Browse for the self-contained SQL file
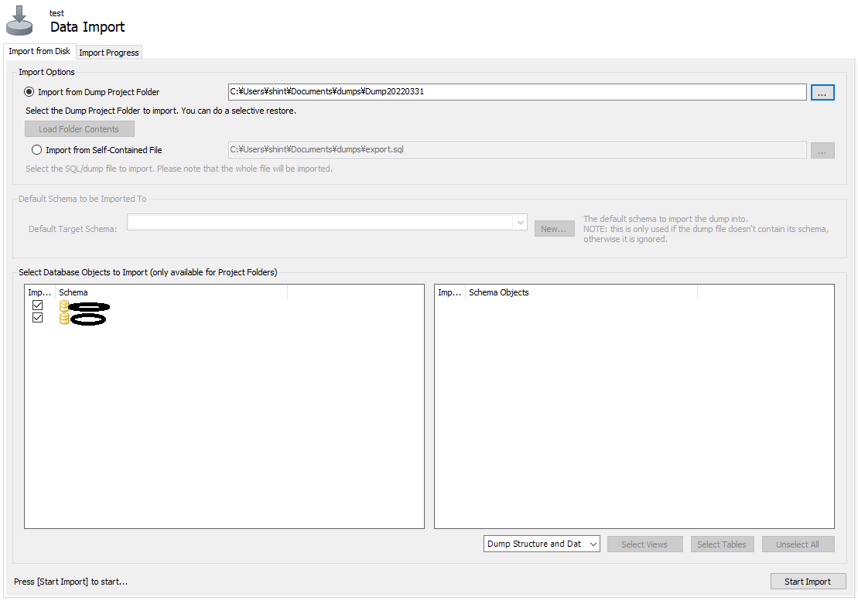Viewport: 858px width, 604px height. click(x=822, y=151)
